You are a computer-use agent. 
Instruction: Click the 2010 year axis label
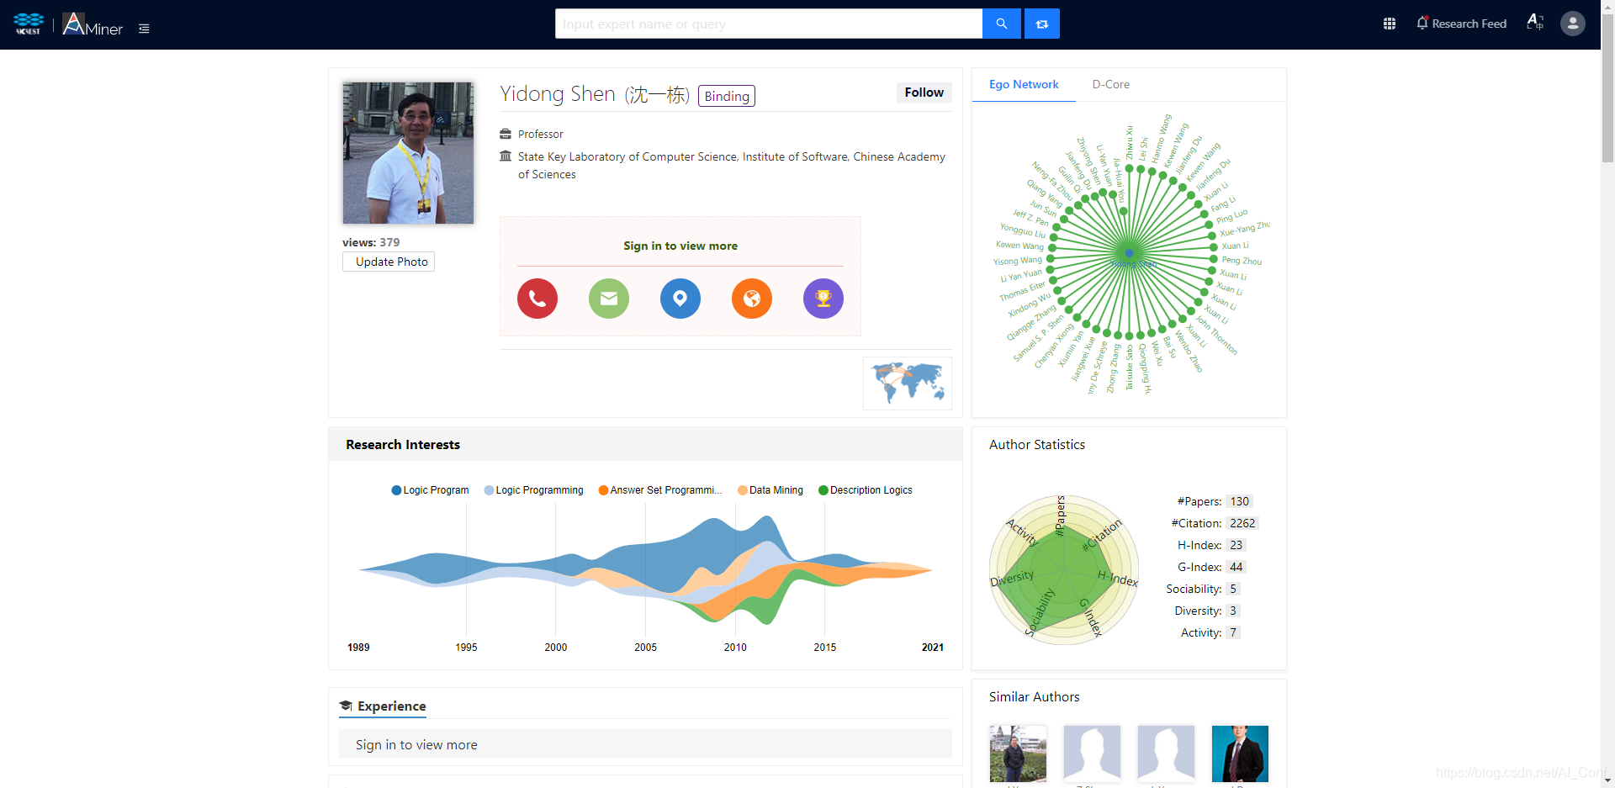point(735,647)
